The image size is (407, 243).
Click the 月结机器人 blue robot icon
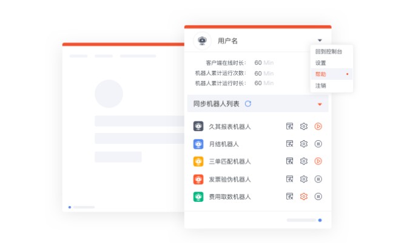point(198,144)
